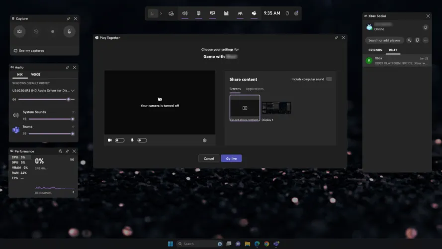Open device settings gear in Play Together
The width and height of the screenshot is (442, 249).
(x=204, y=140)
